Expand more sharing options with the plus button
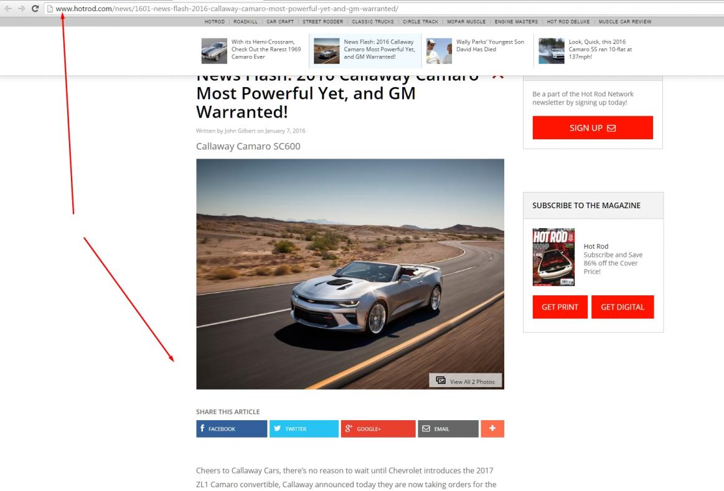The image size is (724, 491). (492, 429)
